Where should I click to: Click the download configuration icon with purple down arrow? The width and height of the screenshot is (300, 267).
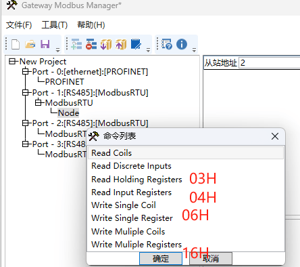tap(106, 44)
